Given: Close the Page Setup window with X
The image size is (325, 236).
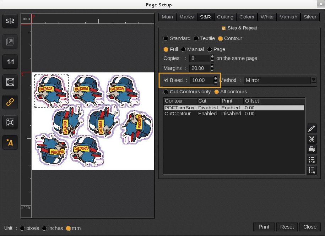Looking at the screenshot, I should [x=321, y=4].
